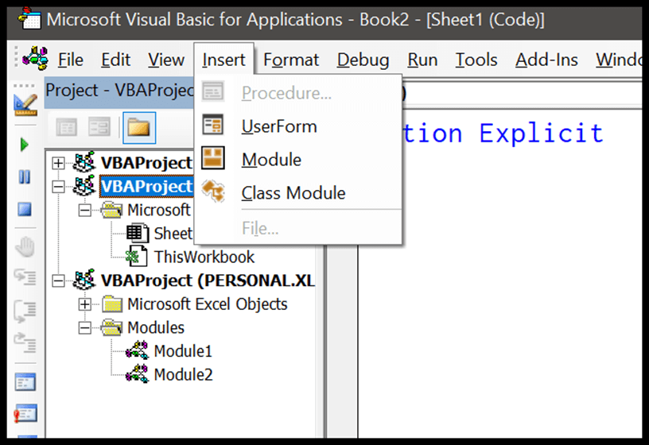Select Module1 in the project tree
The image size is (649, 445).
click(x=183, y=351)
